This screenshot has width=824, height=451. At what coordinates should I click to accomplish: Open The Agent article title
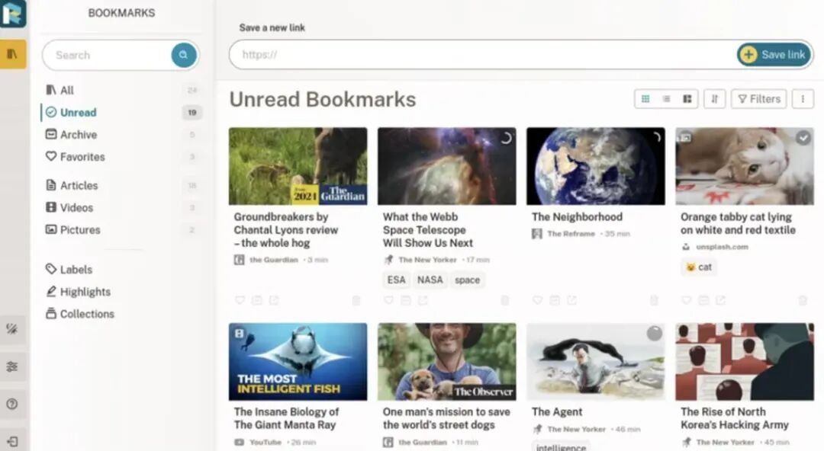tap(557, 411)
